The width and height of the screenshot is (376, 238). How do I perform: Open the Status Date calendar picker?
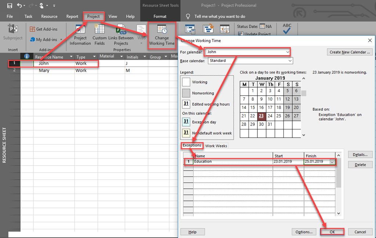point(262,26)
